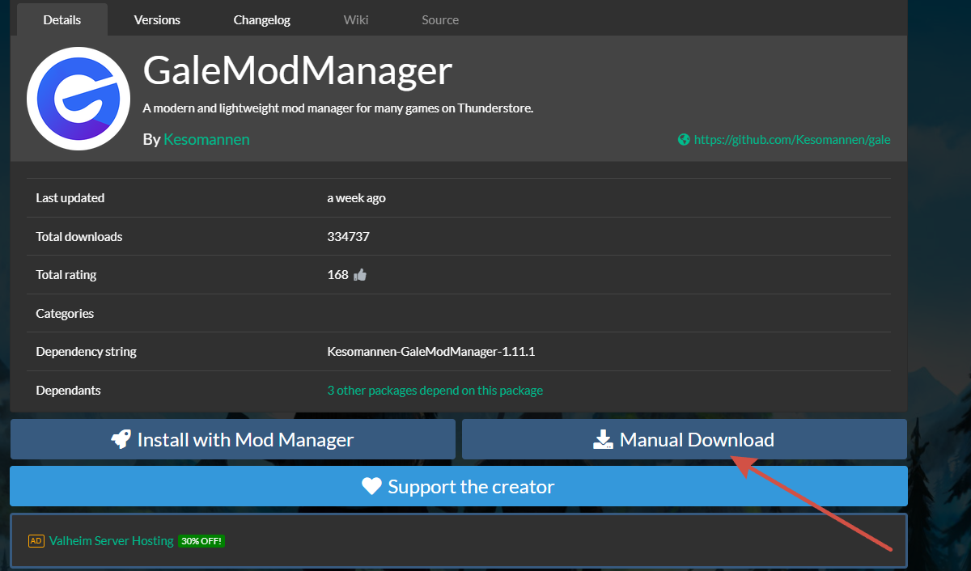Click the GaleModManager logo image

78,99
